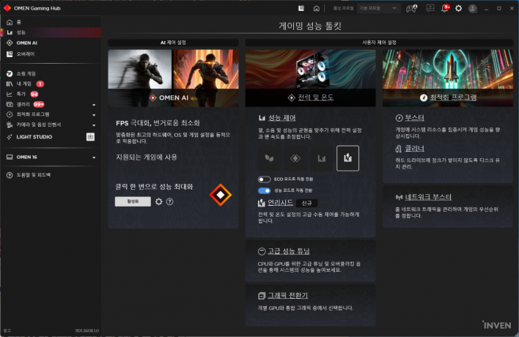Open the 최적화 프로그램 card link

453,97
